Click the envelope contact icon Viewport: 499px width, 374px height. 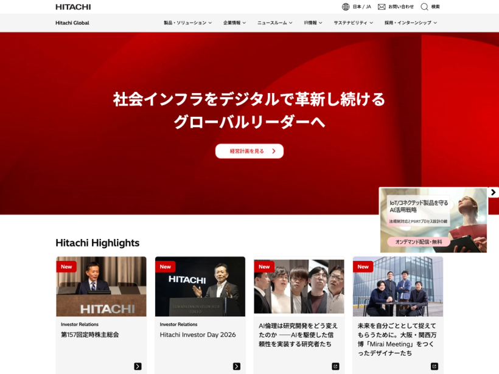[x=382, y=7]
